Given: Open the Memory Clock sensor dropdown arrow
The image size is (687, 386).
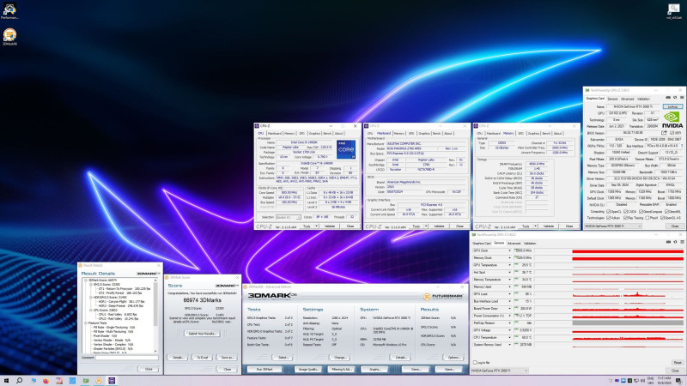Looking at the screenshot, I should [509, 258].
